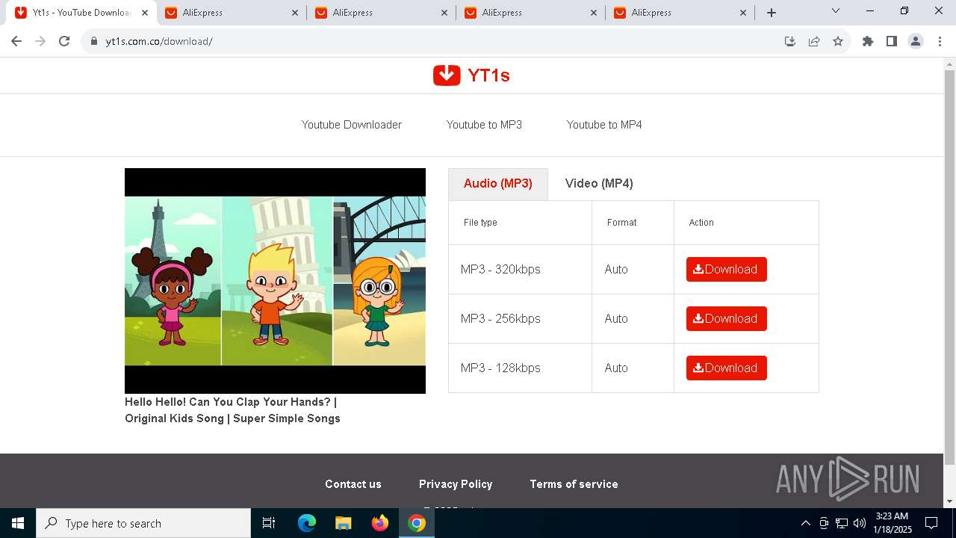Click the taskbar clock and date
The height and width of the screenshot is (538, 956).
(x=893, y=523)
